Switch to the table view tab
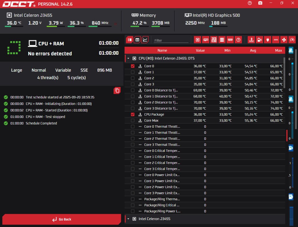 (137, 40)
